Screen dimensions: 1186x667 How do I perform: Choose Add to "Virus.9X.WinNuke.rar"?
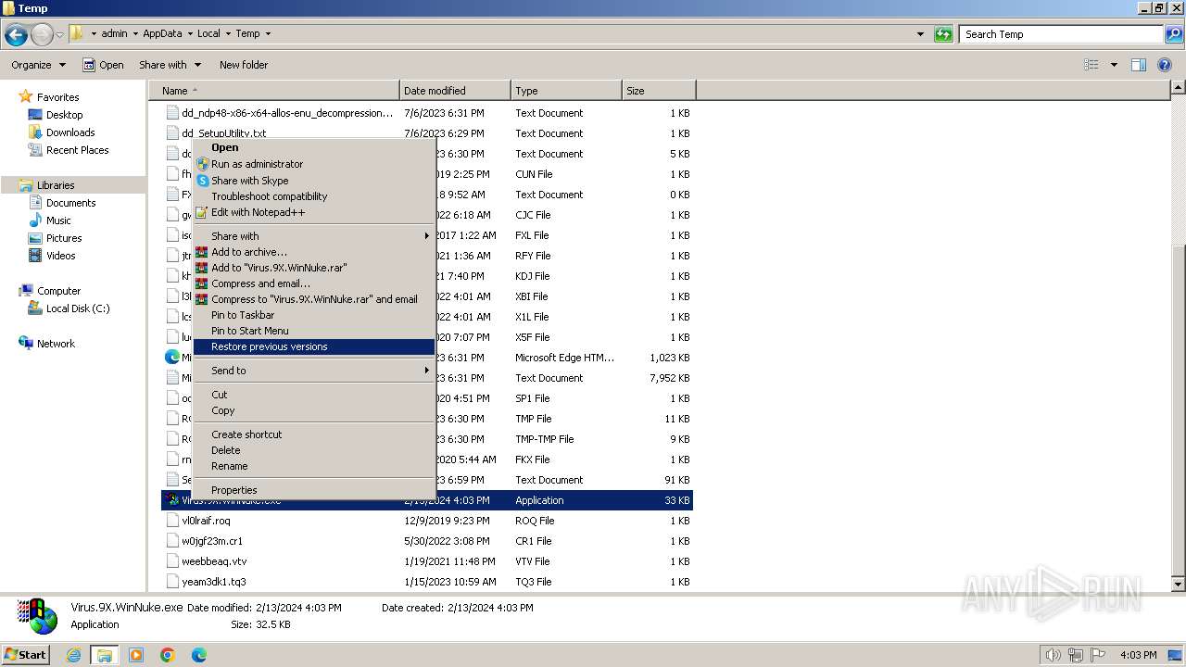click(x=313, y=268)
